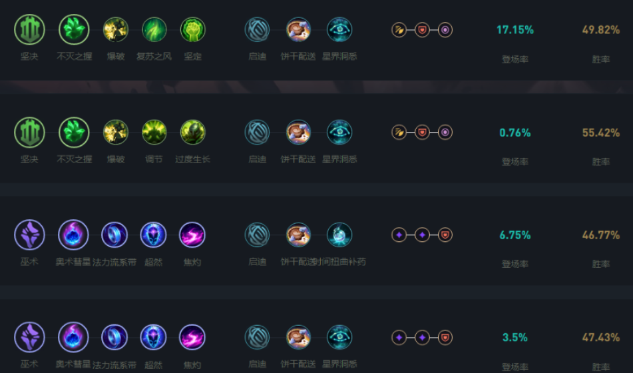Select 饼干配送 icon in the second row
This screenshot has width=633, height=373.
(298, 132)
